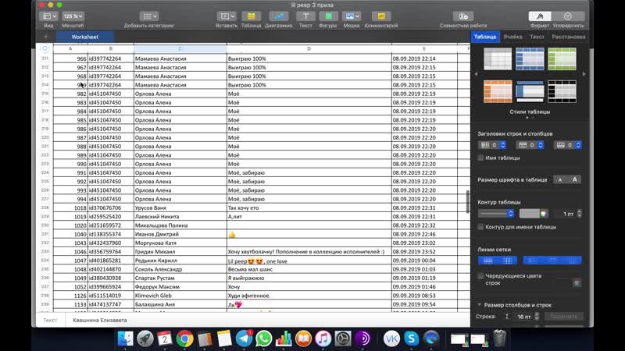Click the table outline gray color well

pyautogui.click(x=530, y=214)
